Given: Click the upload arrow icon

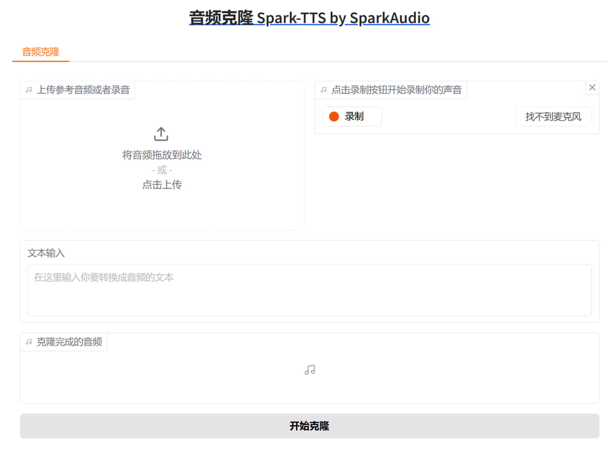Looking at the screenshot, I should pyautogui.click(x=161, y=134).
